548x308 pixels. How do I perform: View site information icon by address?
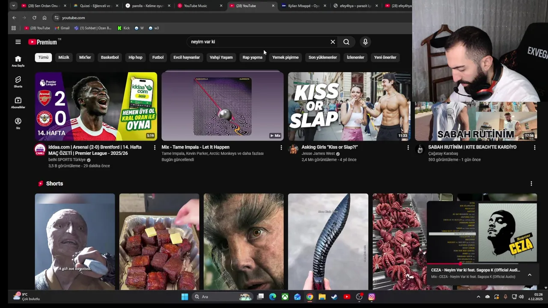pos(56,18)
